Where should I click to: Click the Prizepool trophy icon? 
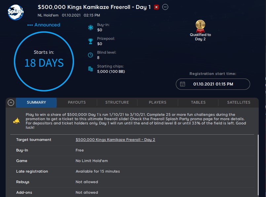pos(90,41)
